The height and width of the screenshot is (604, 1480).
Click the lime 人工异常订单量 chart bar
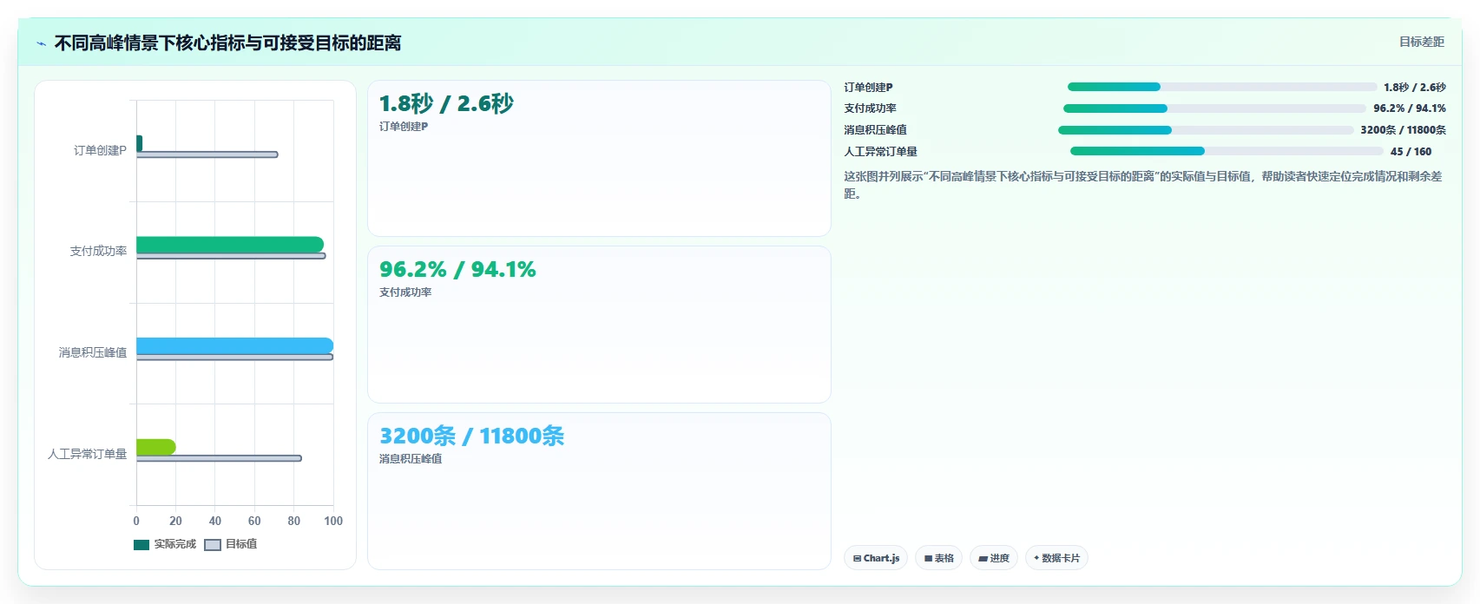click(x=156, y=447)
